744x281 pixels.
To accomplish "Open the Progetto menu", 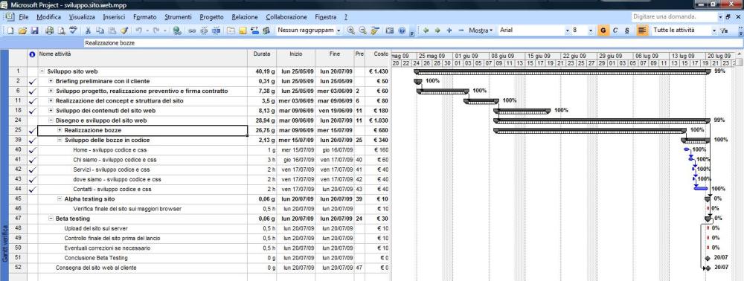I will [211, 17].
